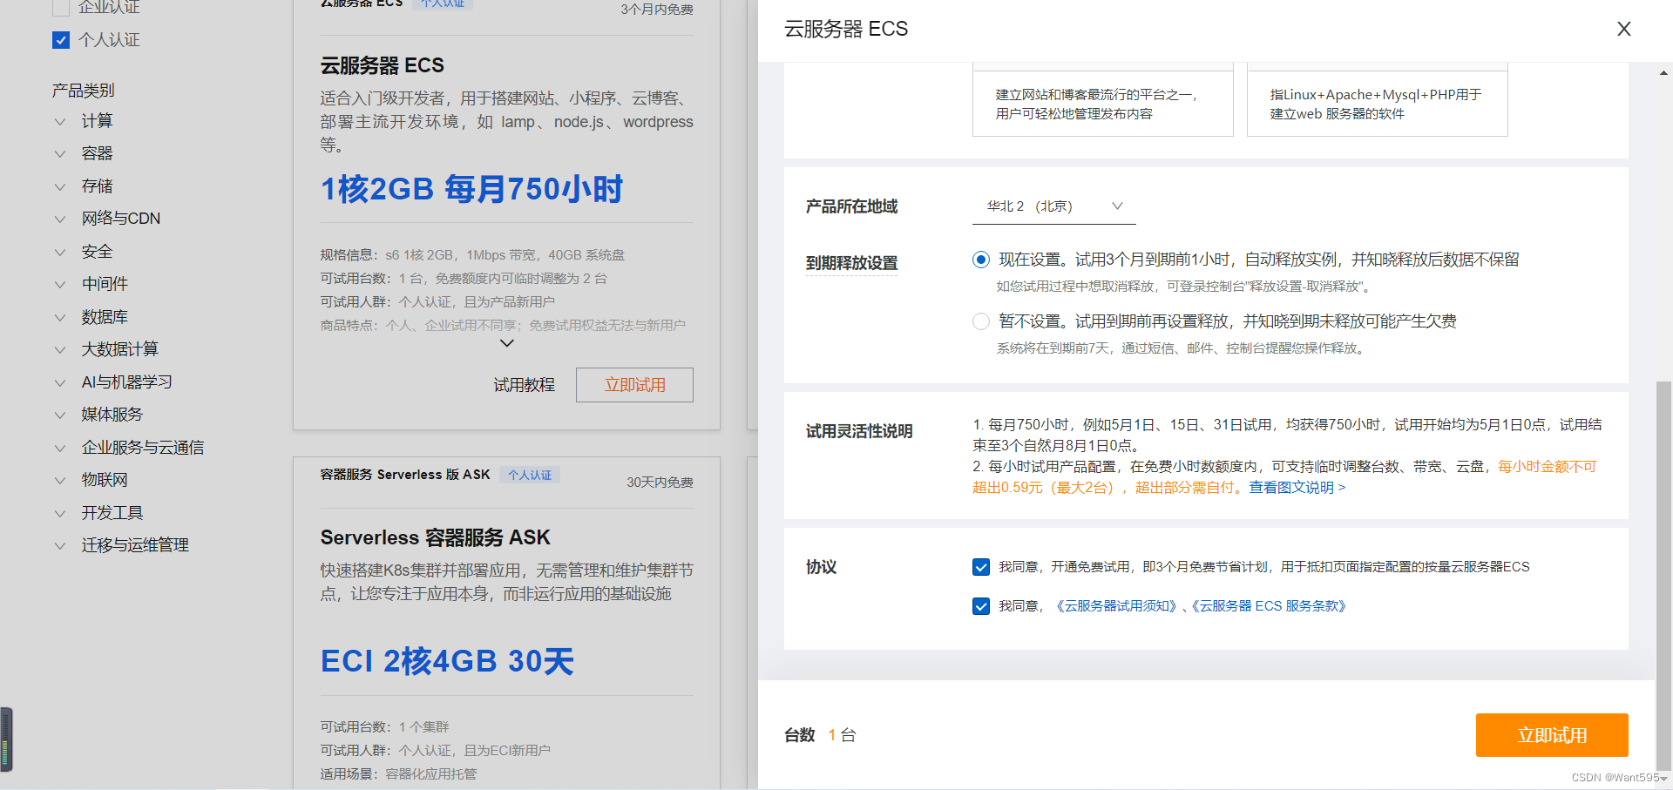The width and height of the screenshot is (1673, 790).
Task: Select the 计算 category label
Action: (97, 121)
